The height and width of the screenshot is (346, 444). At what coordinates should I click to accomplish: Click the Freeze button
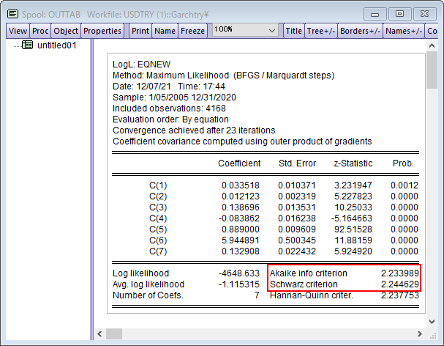point(192,31)
